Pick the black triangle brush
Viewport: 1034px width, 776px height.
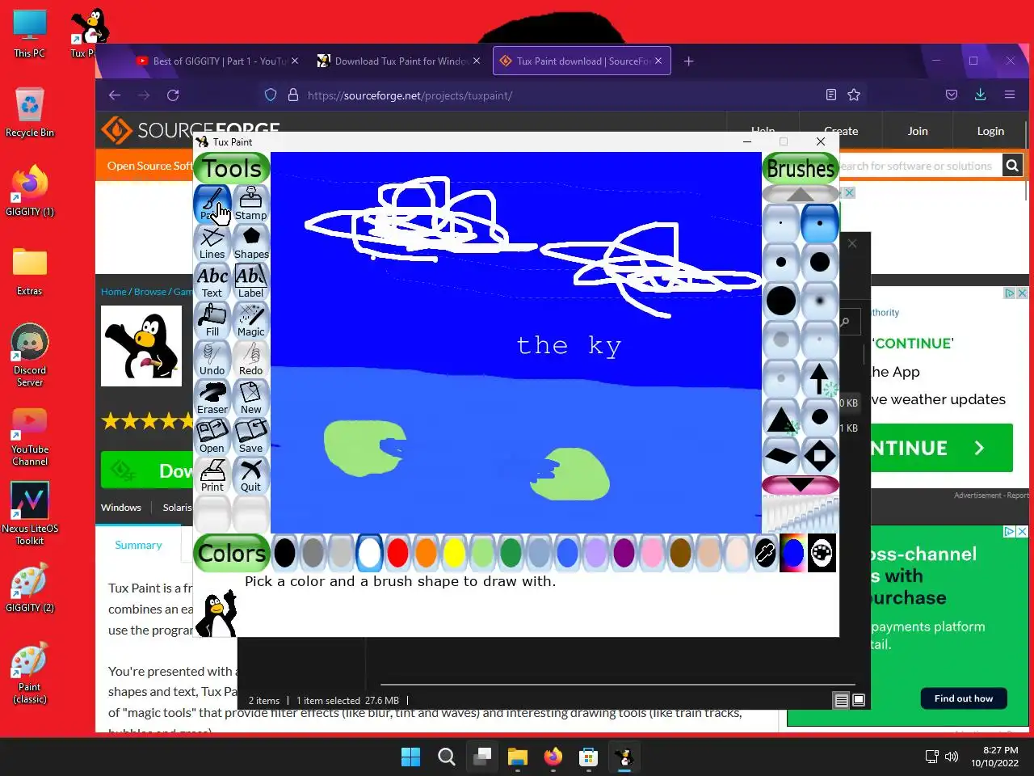(x=781, y=417)
